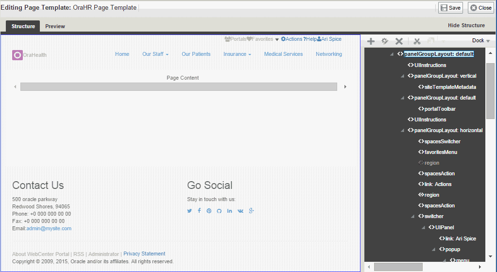Screen dimensions: 497x272
Task: Click the structure tree horizontal scrollbar thumb
Action: pyautogui.click(x=398, y=267)
